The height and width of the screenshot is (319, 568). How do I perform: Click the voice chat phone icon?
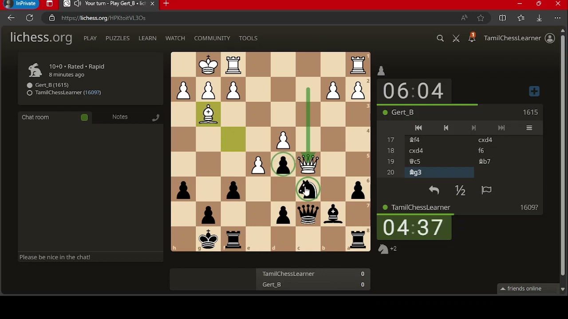(156, 117)
